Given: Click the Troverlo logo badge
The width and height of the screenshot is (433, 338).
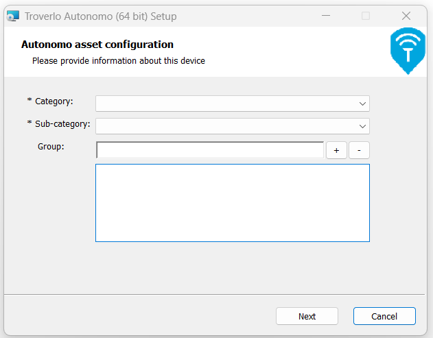Looking at the screenshot, I should [408, 51].
